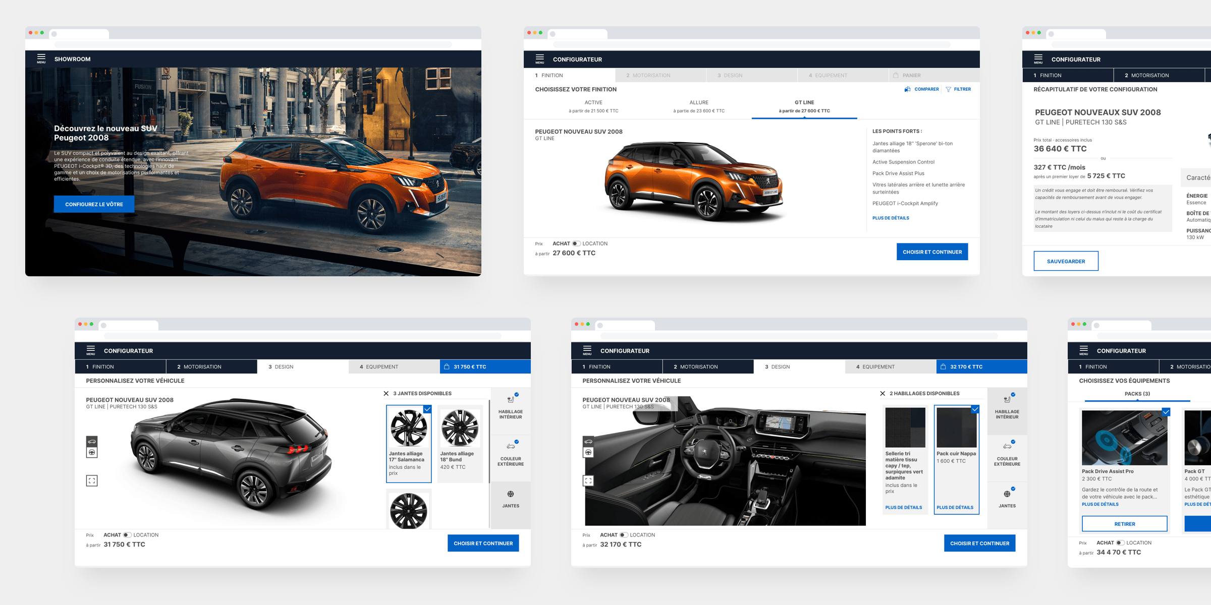Open hamburger menu in recap configuration window
This screenshot has height=605, width=1211.
click(1038, 59)
